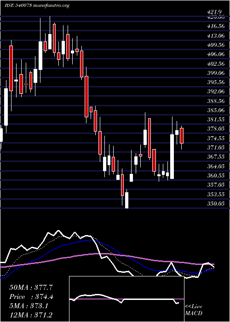The image size is (230, 322).
Task: Click the 421.9 price axis label
Action: (x=215, y=12)
